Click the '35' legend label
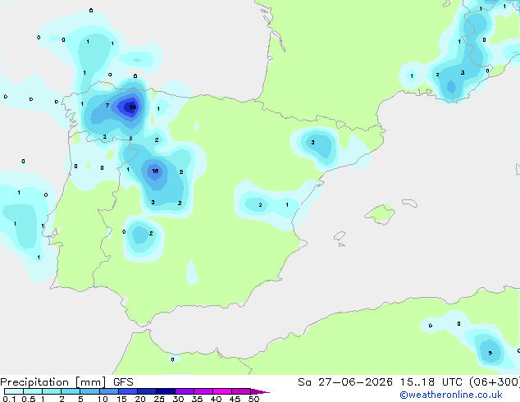Screen dimensions: 520x402 (197, 399)
